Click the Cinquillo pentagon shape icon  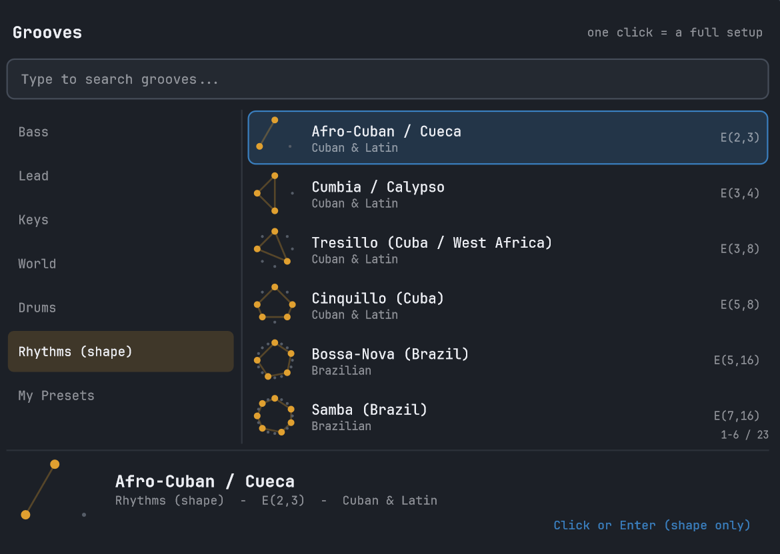click(x=275, y=304)
